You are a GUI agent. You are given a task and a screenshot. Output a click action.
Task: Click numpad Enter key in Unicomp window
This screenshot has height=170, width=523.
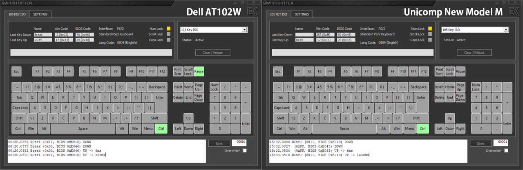coord(507,123)
